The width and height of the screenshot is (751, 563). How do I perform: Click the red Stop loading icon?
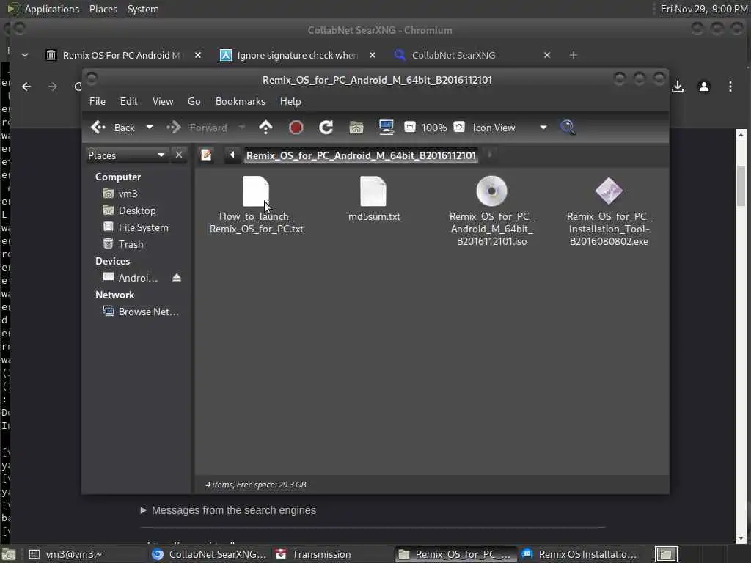296,128
